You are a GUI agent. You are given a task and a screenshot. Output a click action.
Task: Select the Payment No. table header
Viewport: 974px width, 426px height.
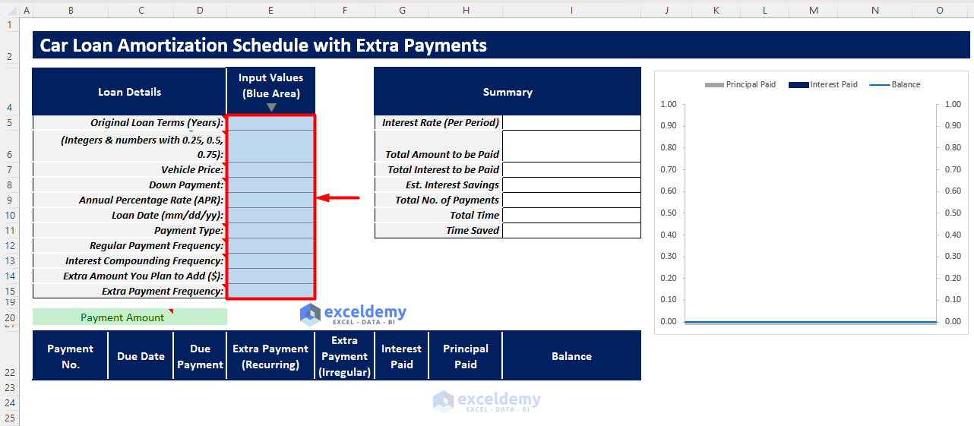point(71,356)
